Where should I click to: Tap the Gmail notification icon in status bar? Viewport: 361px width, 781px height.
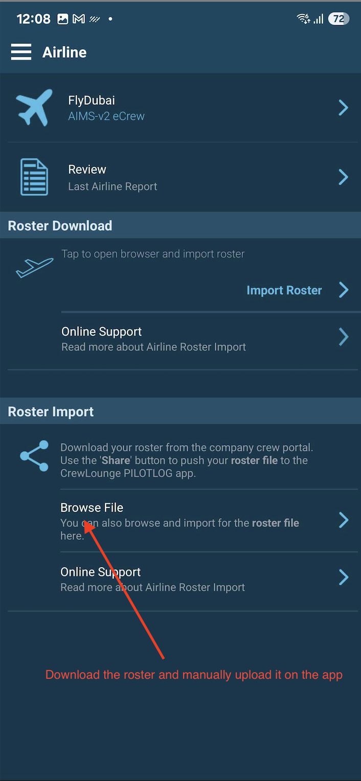point(79,19)
